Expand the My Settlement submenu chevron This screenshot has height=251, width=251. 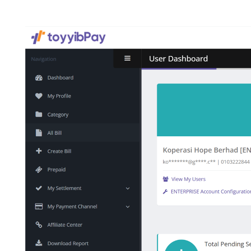tap(128, 188)
